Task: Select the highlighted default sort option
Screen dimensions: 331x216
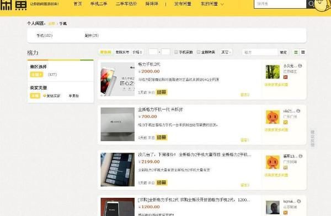Action: click(x=105, y=52)
